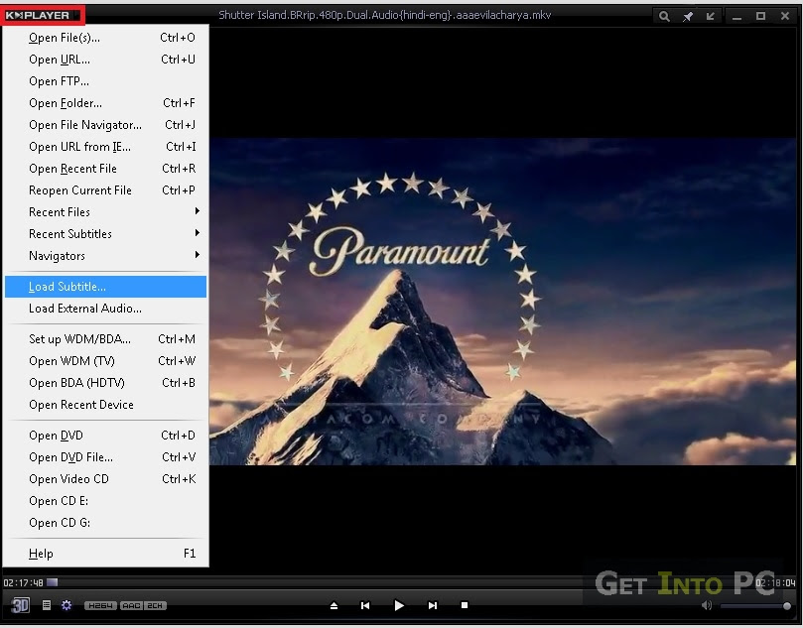The height and width of the screenshot is (628, 803).
Task: Close the KMPlayer window
Action: 785,17
